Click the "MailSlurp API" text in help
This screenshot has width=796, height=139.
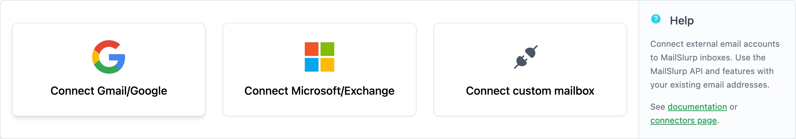click(x=677, y=71)
